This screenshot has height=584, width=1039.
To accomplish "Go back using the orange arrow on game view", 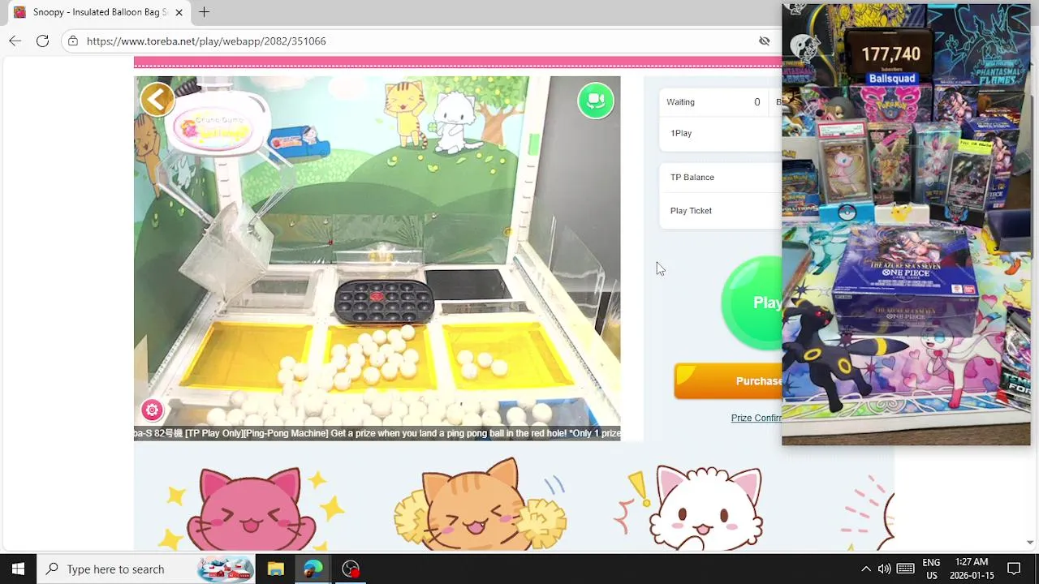I will [x=157, y=100].
